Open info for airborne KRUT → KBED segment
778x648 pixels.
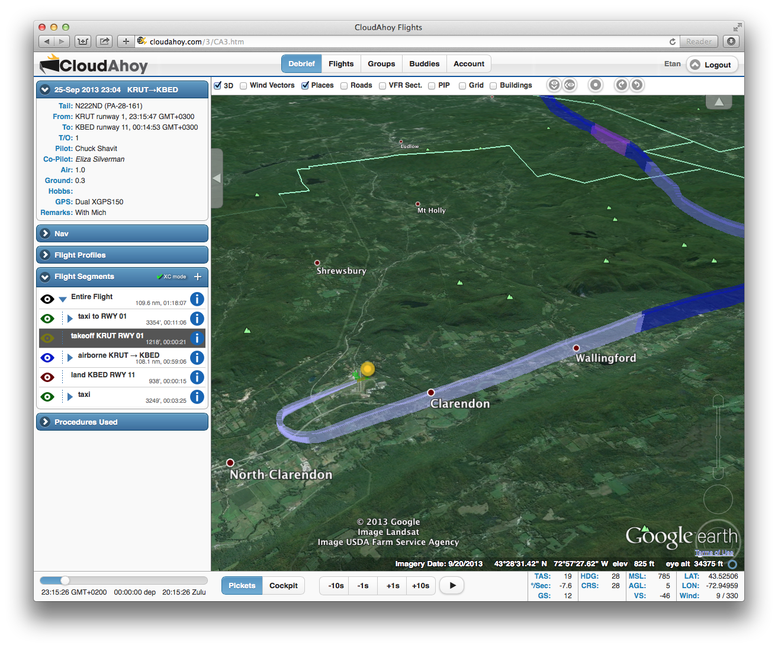point(197,358)
